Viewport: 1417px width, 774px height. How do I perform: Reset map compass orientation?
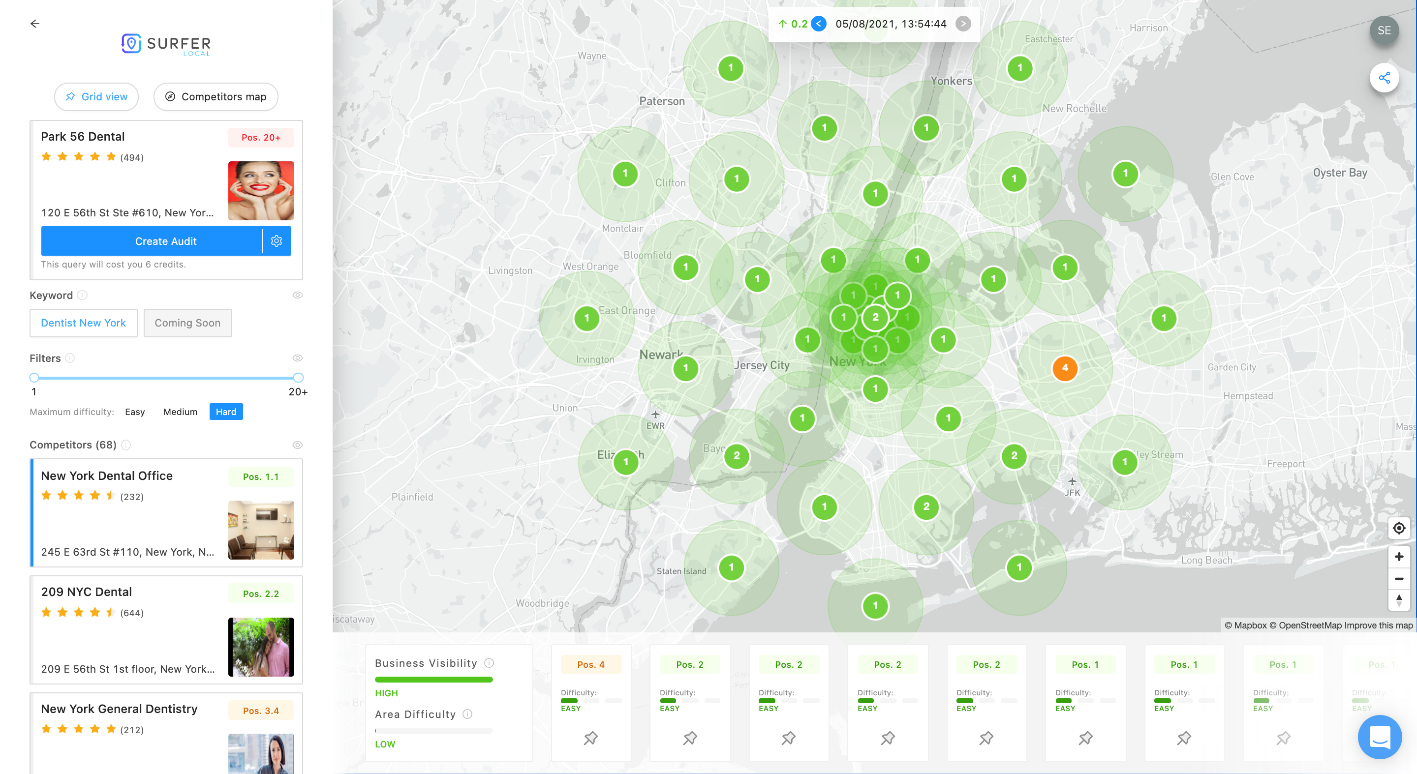coord(1399,600)
